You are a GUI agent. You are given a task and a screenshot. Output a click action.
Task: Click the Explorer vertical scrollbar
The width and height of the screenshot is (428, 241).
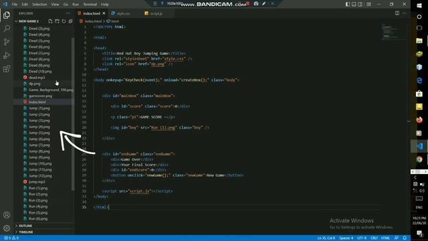73,114
